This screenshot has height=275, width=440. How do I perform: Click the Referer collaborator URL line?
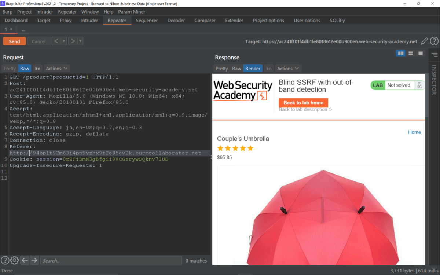106,153
